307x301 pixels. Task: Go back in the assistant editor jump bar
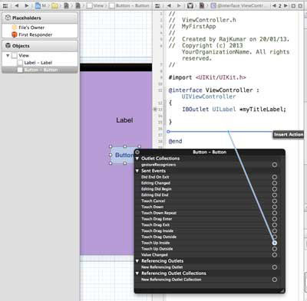(169, 5)
